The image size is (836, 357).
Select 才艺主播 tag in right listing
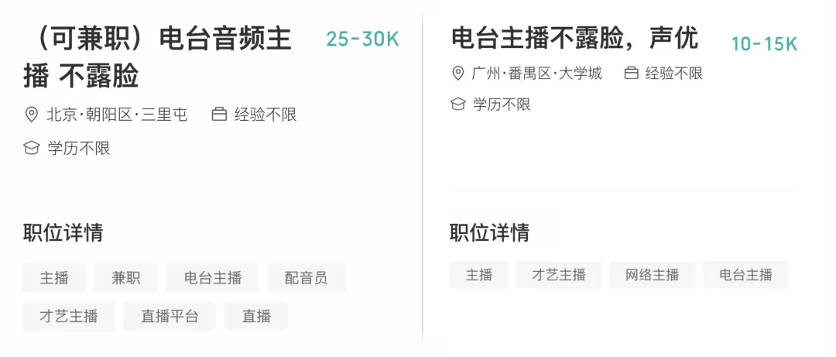coord(558,275)
